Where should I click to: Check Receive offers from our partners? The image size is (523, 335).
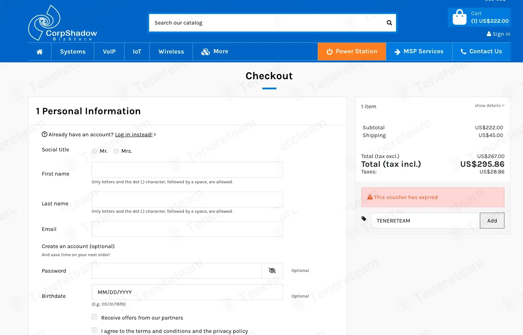point(94,317)
